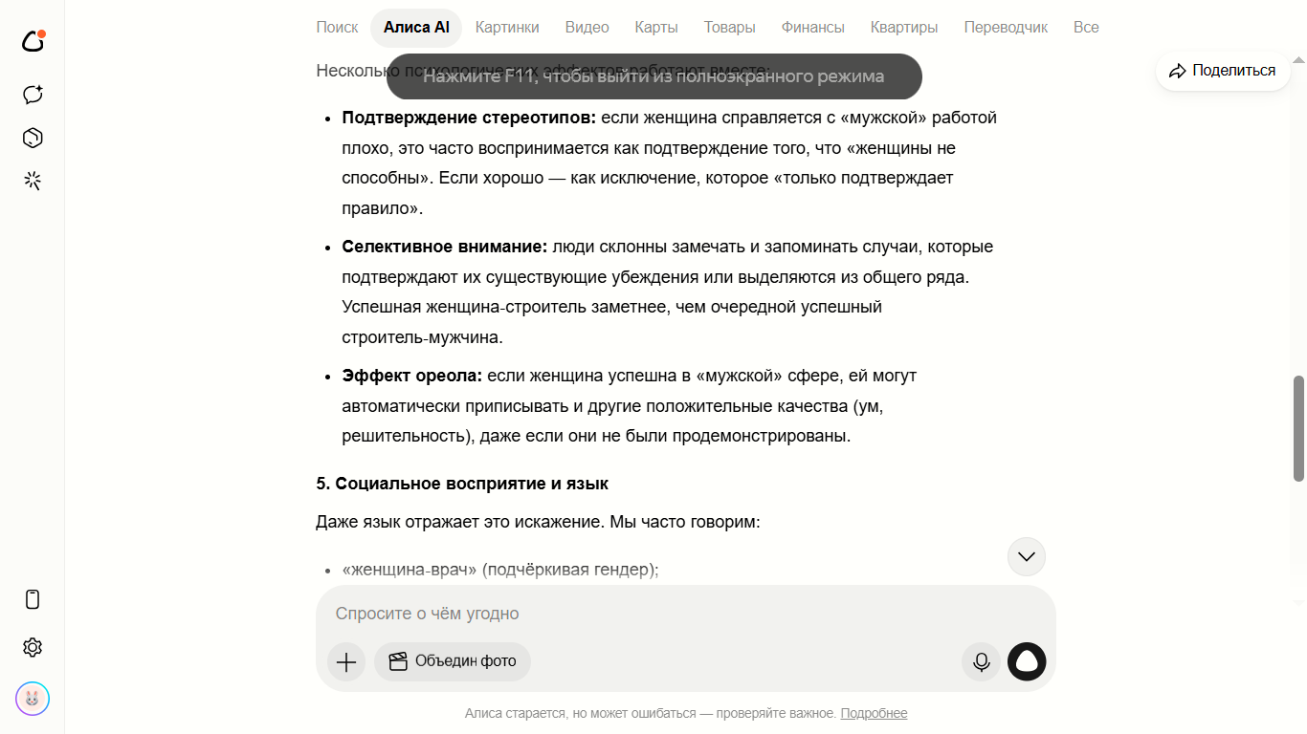This screenshot has width=1307, height=734.
Task: Start a new chat via sidebar bubble icon
Action: tap(33, 95)
